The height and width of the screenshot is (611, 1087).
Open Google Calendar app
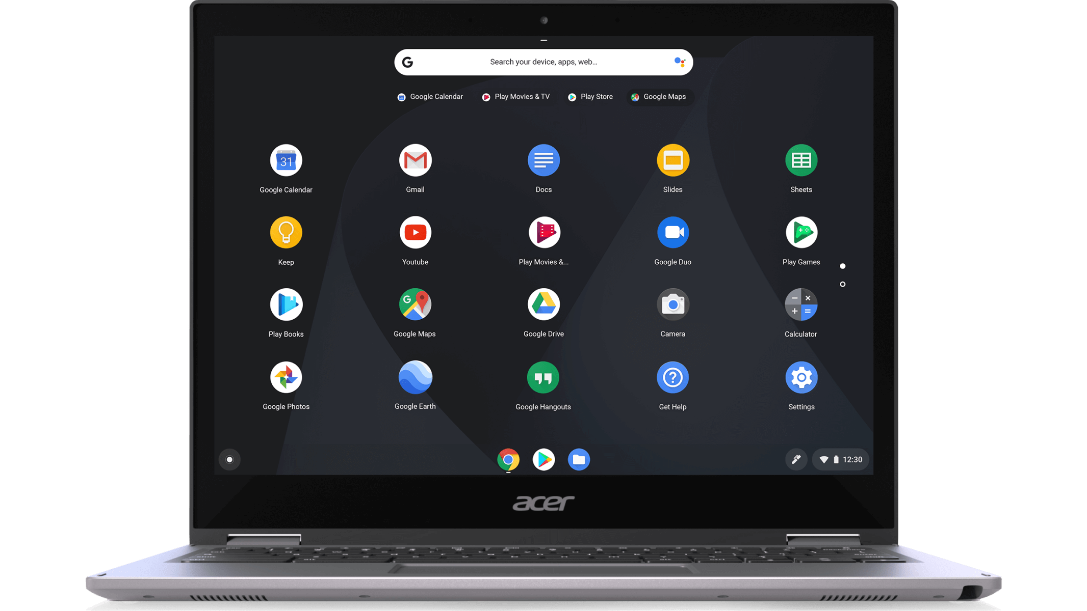click(285, 159)
